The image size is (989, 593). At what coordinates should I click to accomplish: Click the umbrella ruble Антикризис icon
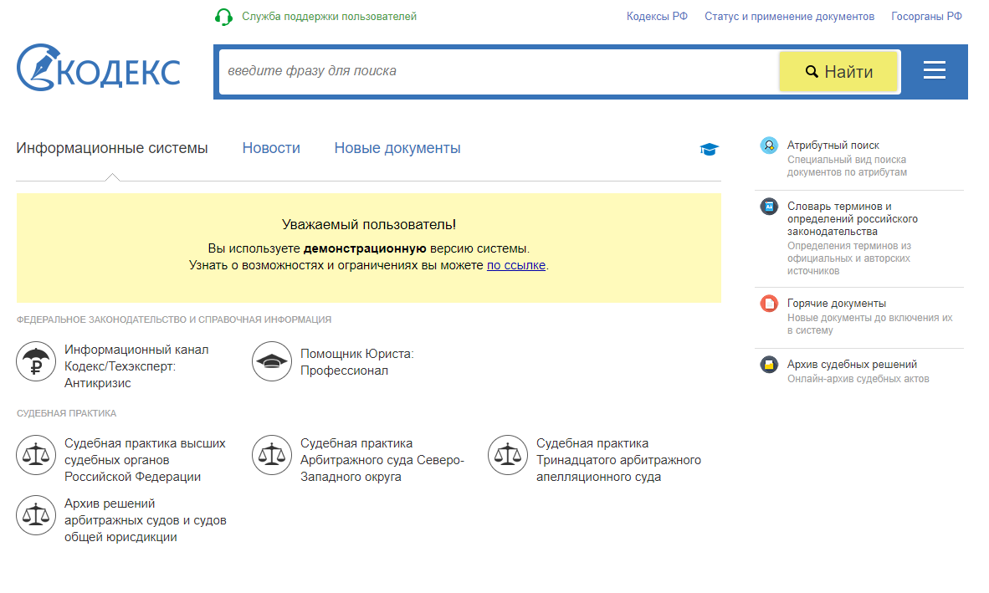click(36, 361)
